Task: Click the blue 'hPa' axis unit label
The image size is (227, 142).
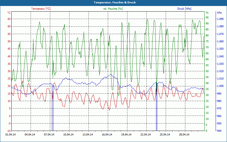Action: [x=219, y=13]
